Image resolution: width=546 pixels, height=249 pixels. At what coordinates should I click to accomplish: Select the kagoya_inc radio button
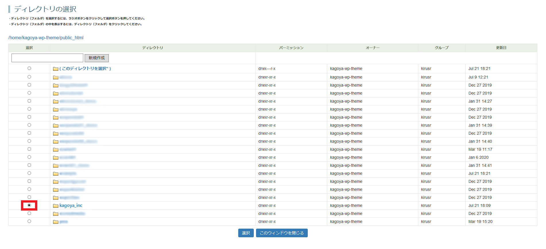pyautogui.click(x=29, y=205)
